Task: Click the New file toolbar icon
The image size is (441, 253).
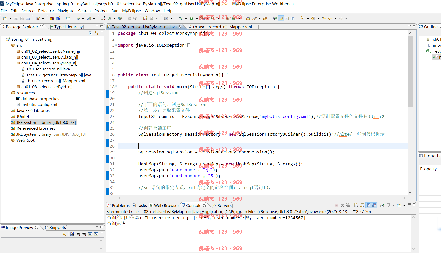Action: [x=5, y=18]
